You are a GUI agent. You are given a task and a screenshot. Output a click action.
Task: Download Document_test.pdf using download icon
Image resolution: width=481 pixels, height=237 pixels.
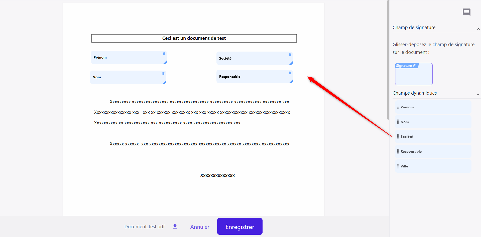[x=175, y=226]
